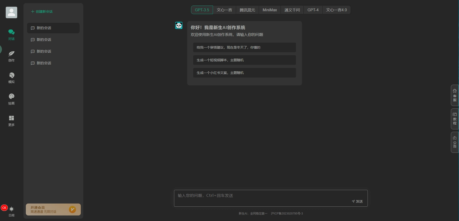Select the 绘画 painting icon
Image resolution: width=459 pixels, height=221 pixels.
(11, 99)
